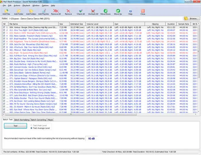The width and height of the screenshot is (201, 155).
Task: Sort by the Size column header
Action: (x=64, y=24)
